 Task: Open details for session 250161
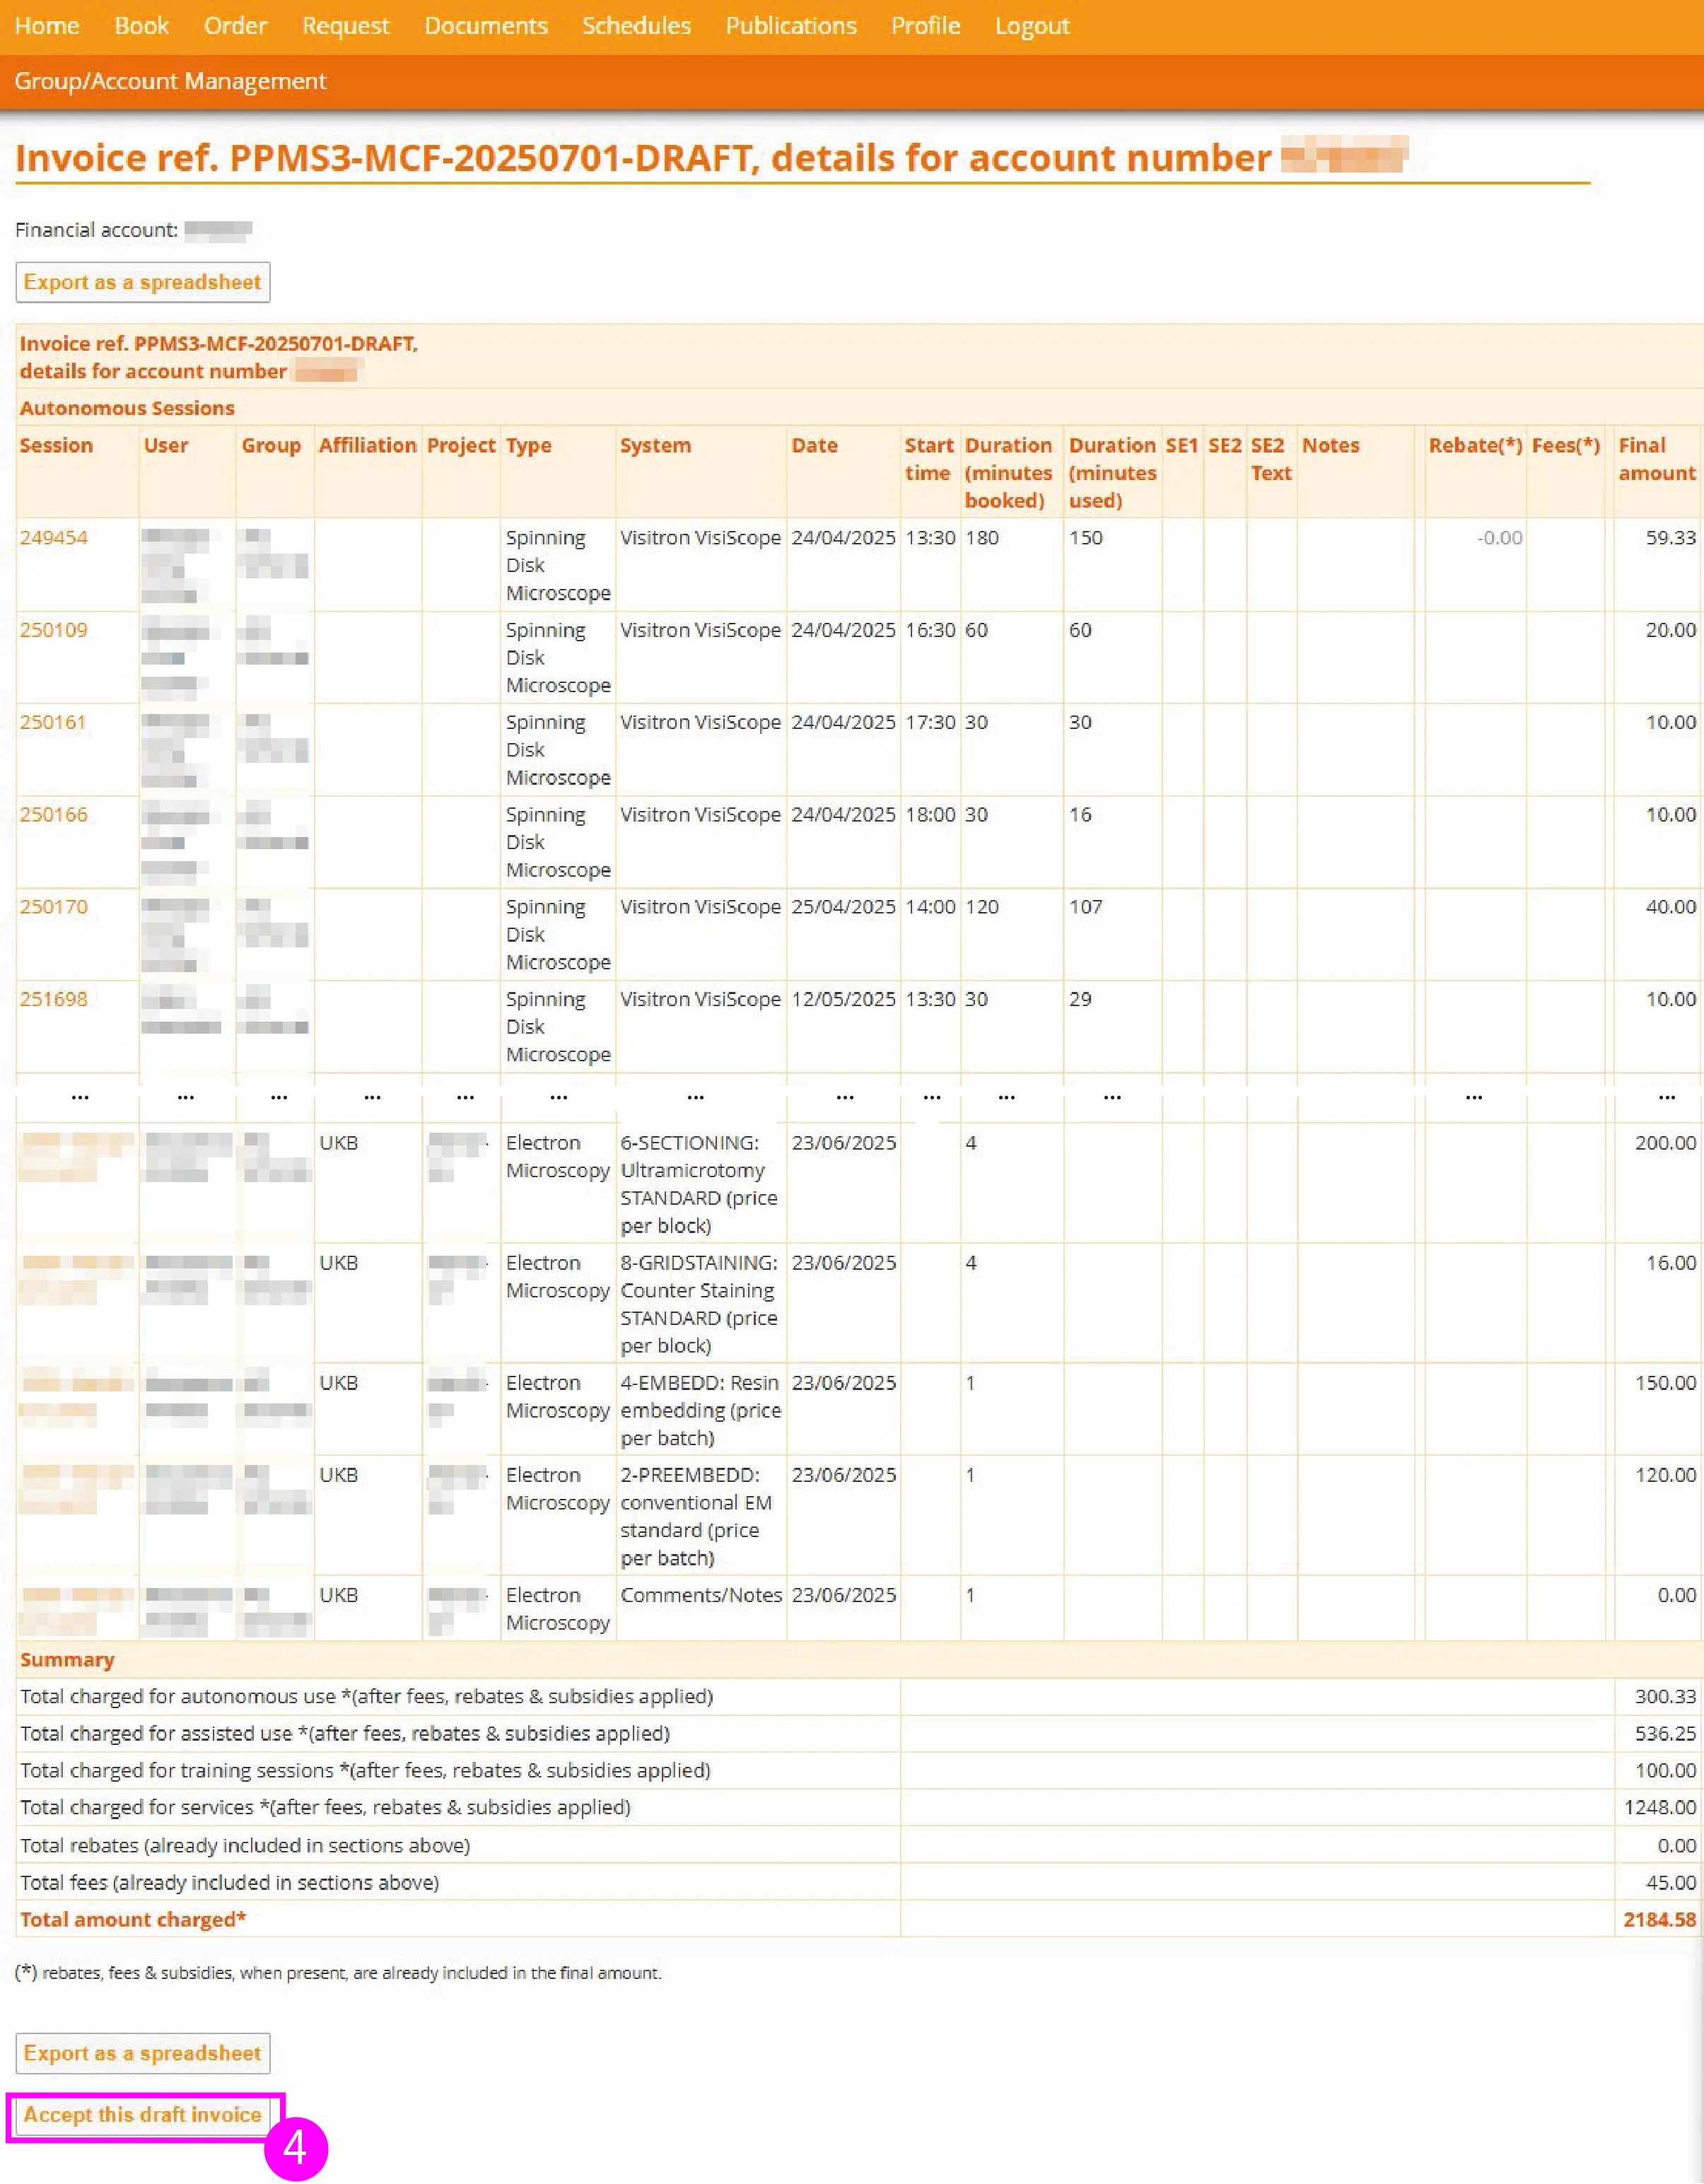point(53,721)
